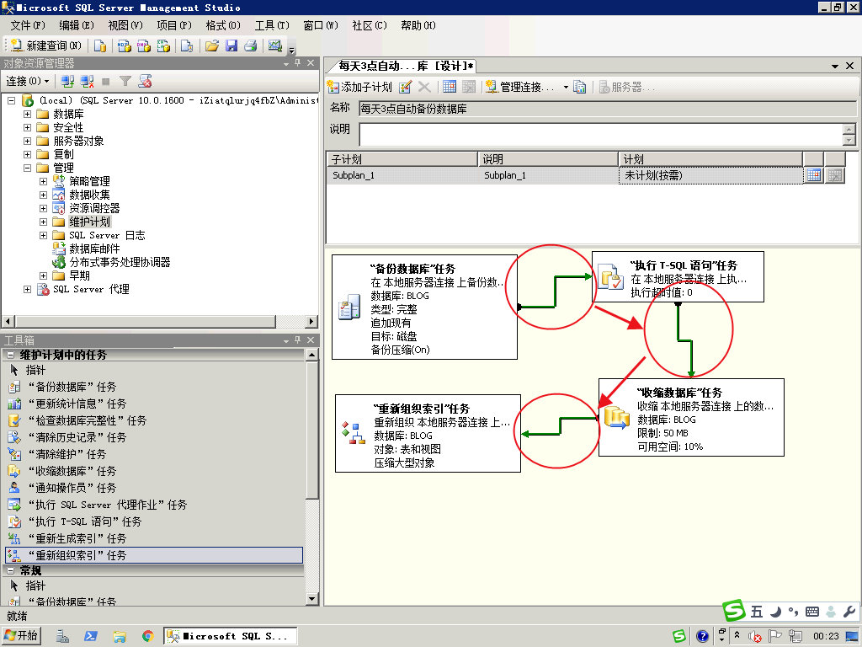Click the “收缩数据库”任务 box on design surface
This screenshot has height=647, width=862.
(x=691, y=418)
